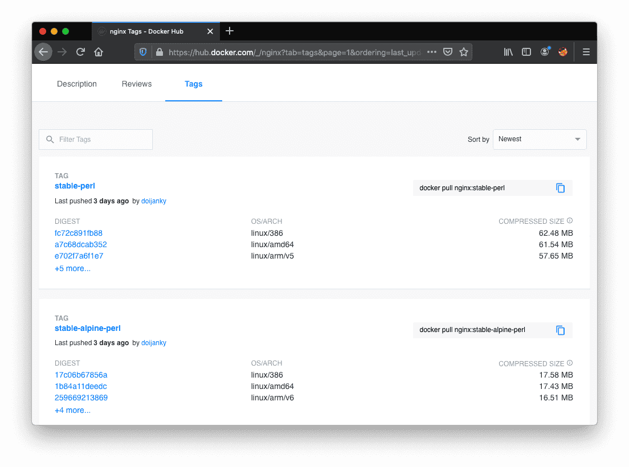
Task: Click the browser URL address field
Action: pyautogui.click(x=295, y=52)
